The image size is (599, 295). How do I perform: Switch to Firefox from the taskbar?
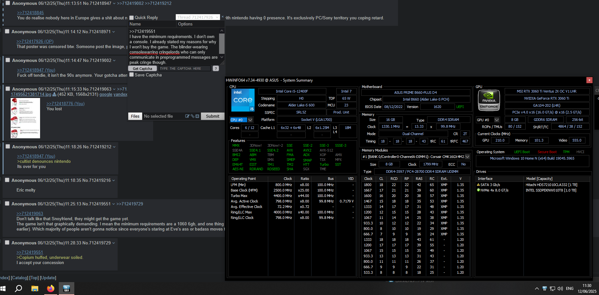pyautogui.click(x=51, y=289)
